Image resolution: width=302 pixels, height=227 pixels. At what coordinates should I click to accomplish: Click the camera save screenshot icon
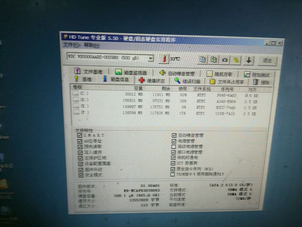pyautogui.click(x=224, y=60)
